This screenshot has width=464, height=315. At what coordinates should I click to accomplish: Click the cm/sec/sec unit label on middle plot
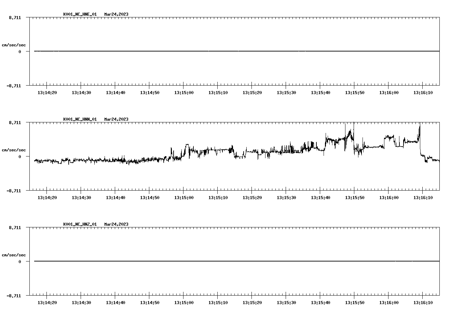(14, 150)
